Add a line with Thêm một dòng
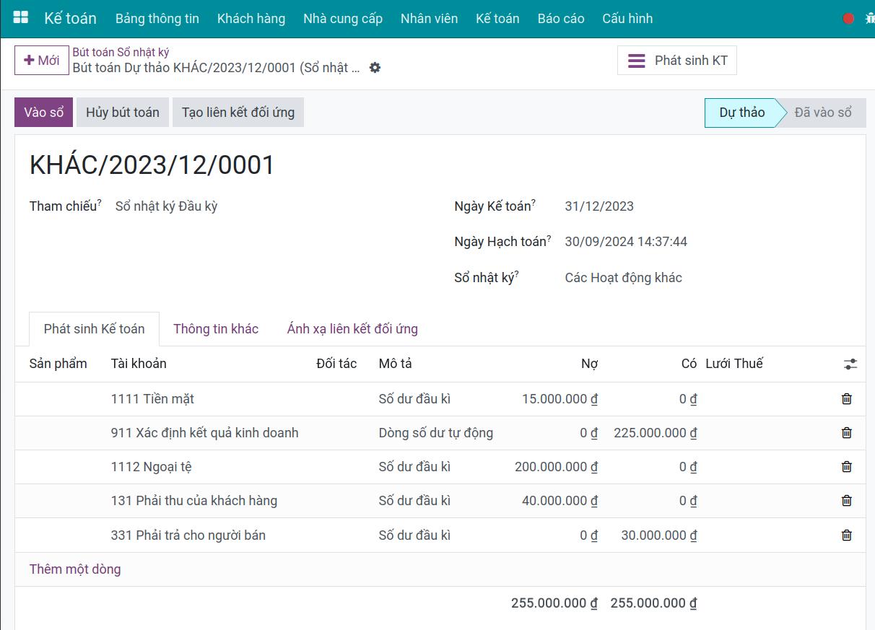The image size is (875, 630). coord(75,569)
